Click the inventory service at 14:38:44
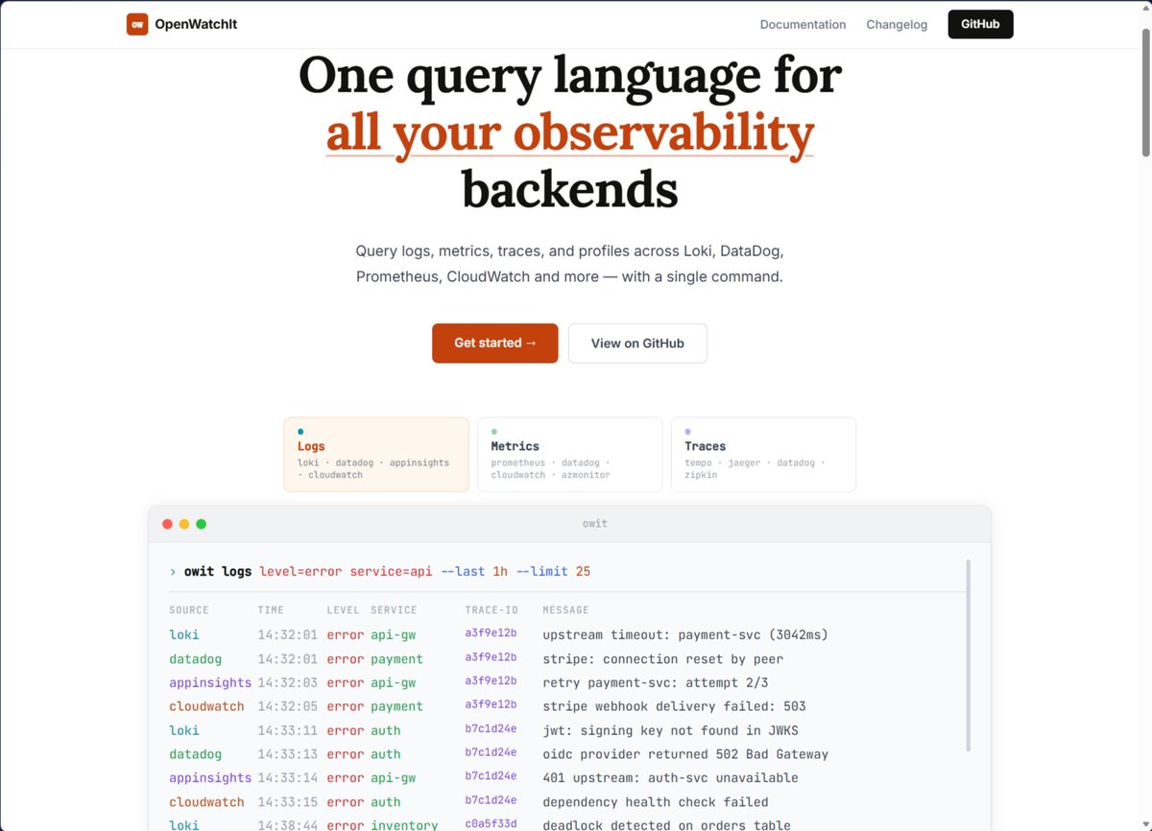 pyautogui.click(x=404, y=825)
